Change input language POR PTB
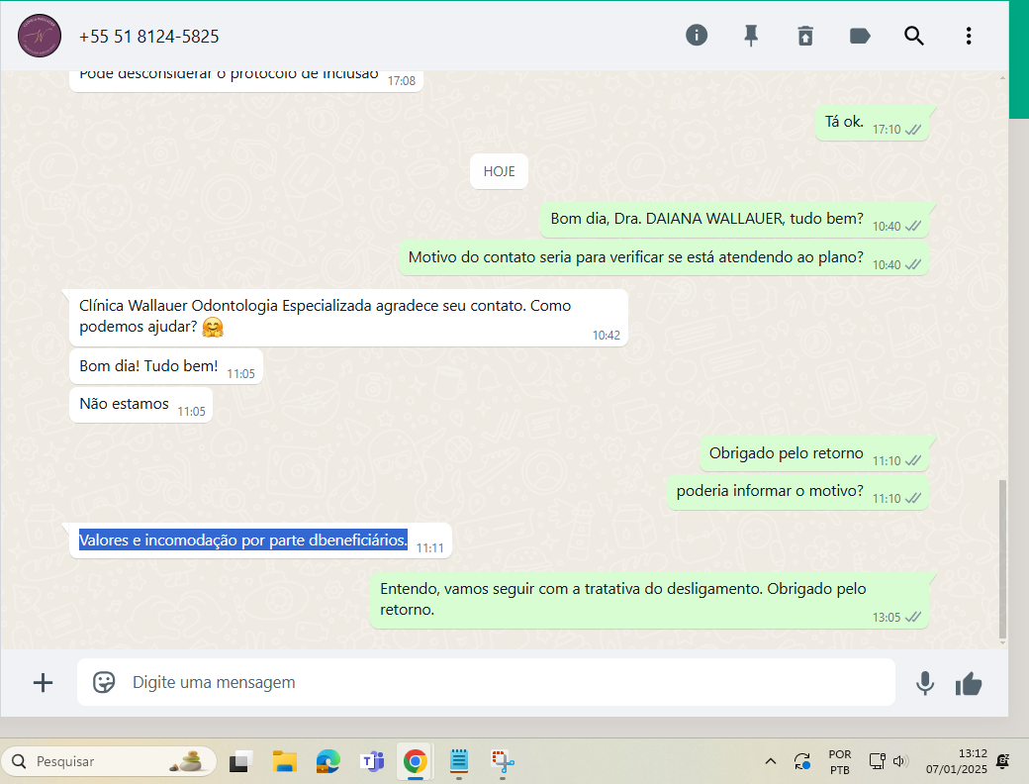The height and width of the screenshot is (784, 1029). [x=840, y=761]
